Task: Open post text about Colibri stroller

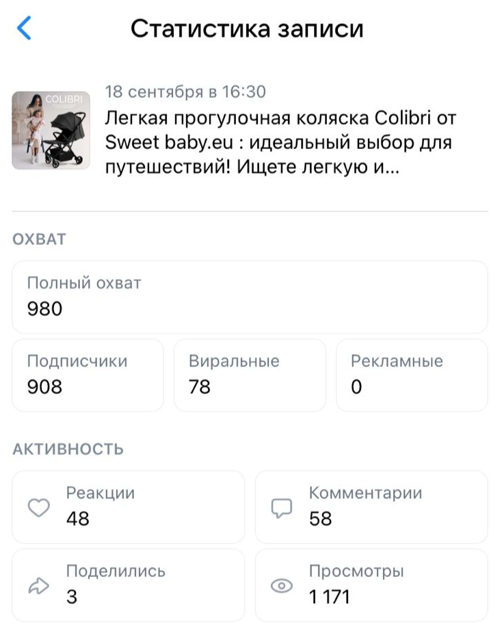Action: tap(280, 143)
